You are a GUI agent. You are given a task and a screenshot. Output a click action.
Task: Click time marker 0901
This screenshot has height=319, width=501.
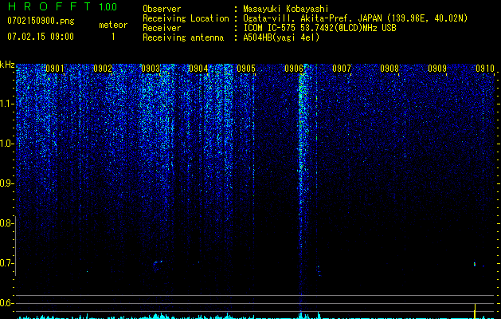55,69
